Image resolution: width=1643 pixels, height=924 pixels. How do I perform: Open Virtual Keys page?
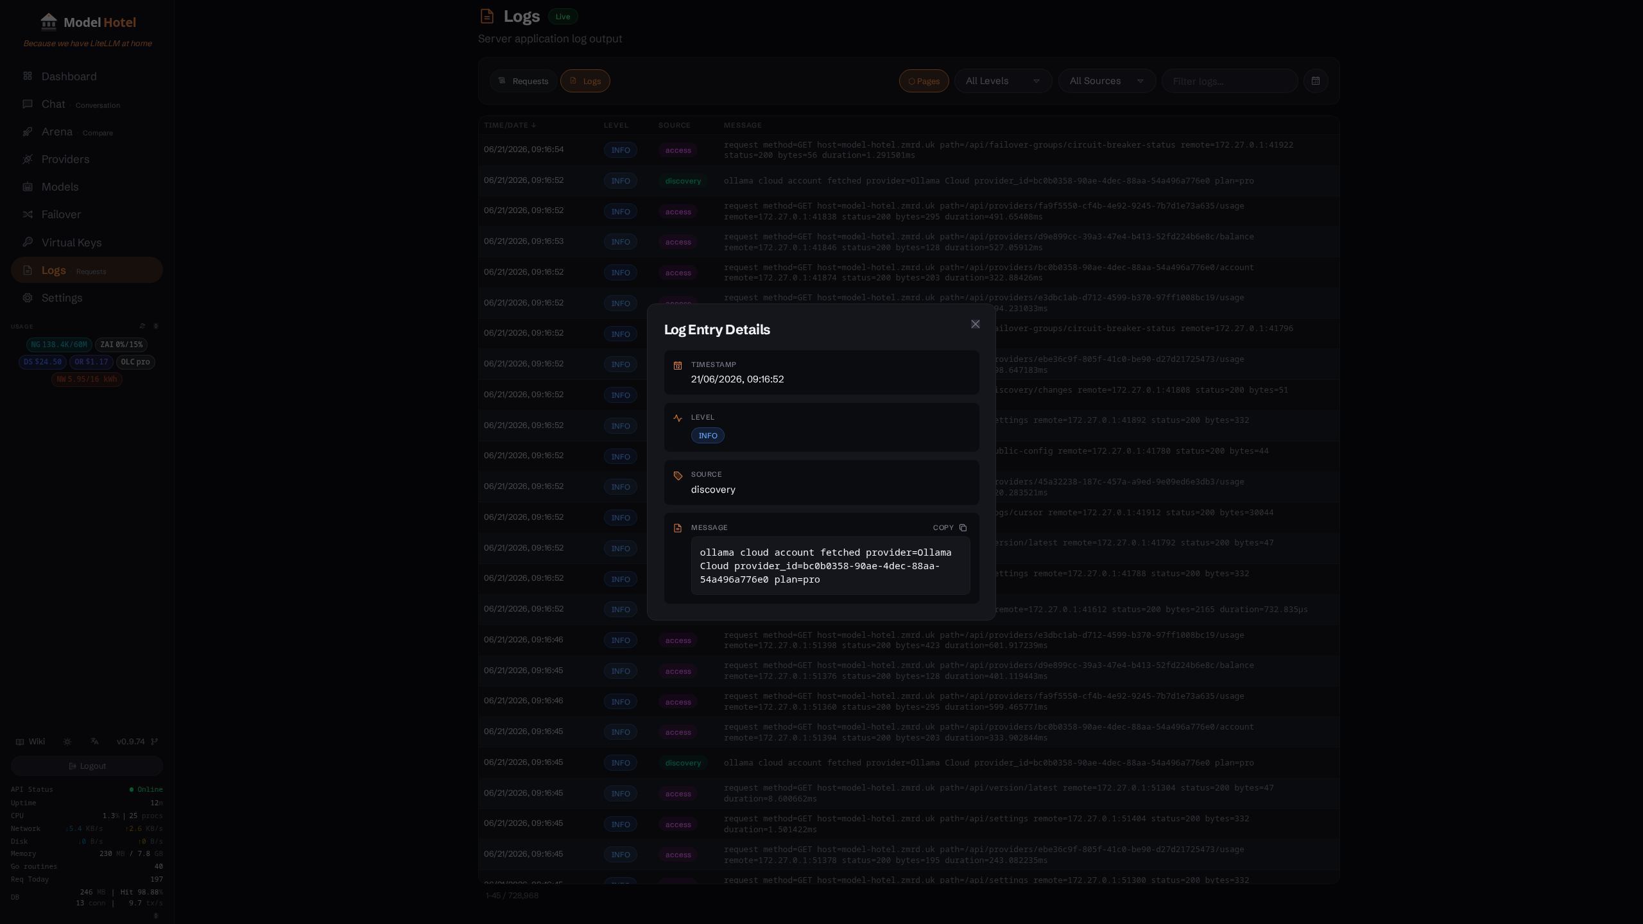coord(87,243)
